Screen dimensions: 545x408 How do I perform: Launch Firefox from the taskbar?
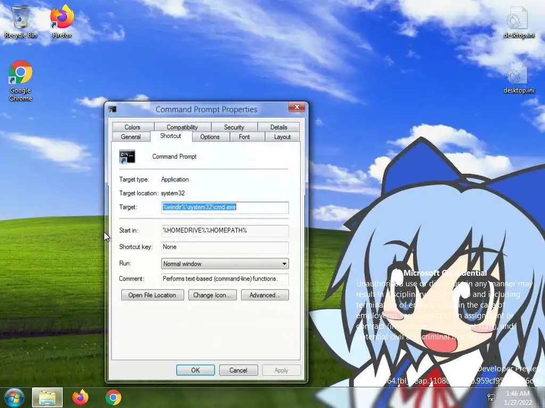80,397
